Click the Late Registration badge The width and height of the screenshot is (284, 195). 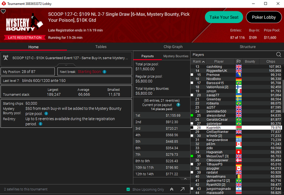[x=25, y=37]
